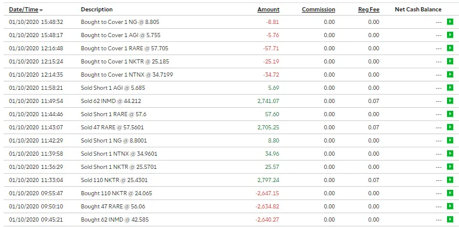Screen dimensions: 459x227
Task: Sort by the Commission column header
Action: point(319,10)
